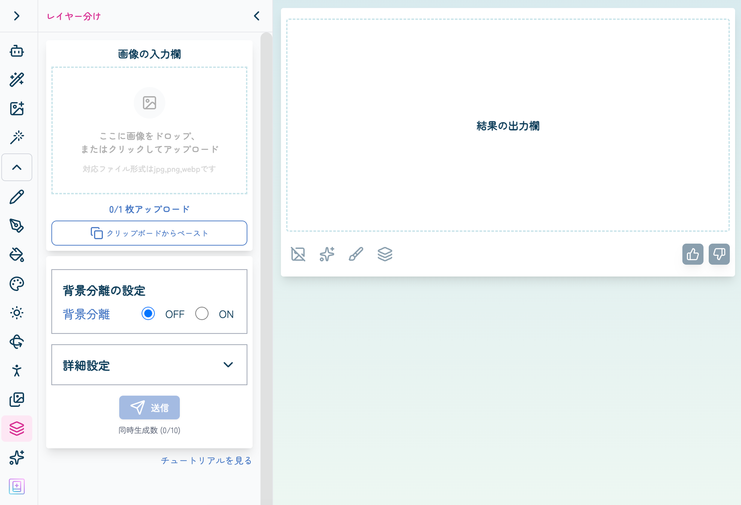741x505 pixels.
Task: Click the brush icon below output area
Action: (356, 254)
